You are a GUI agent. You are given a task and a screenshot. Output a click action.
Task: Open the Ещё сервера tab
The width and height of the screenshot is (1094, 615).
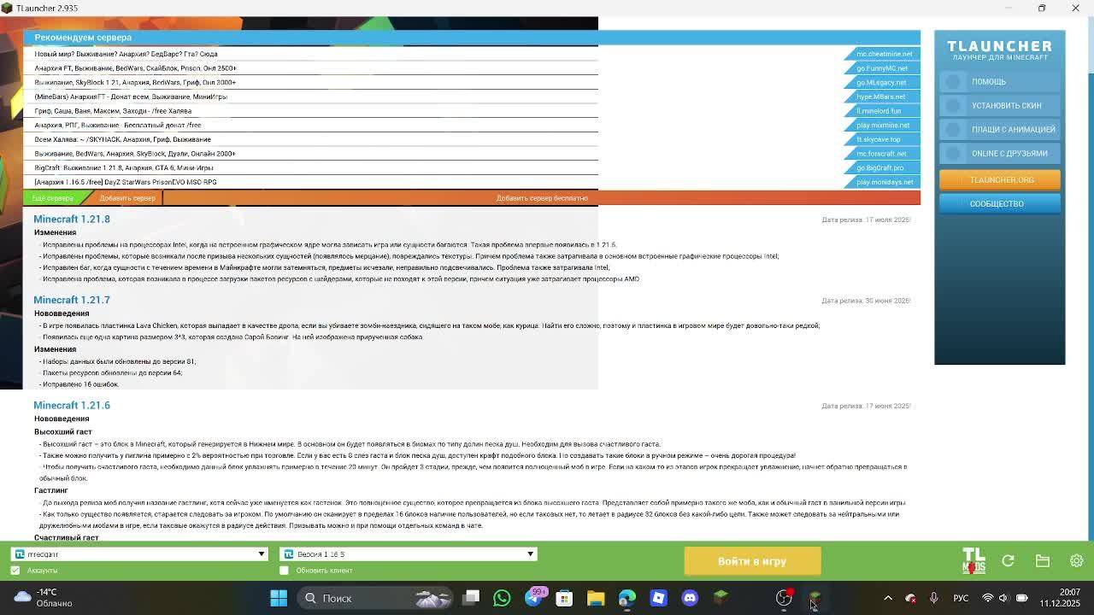coord(52,198)
